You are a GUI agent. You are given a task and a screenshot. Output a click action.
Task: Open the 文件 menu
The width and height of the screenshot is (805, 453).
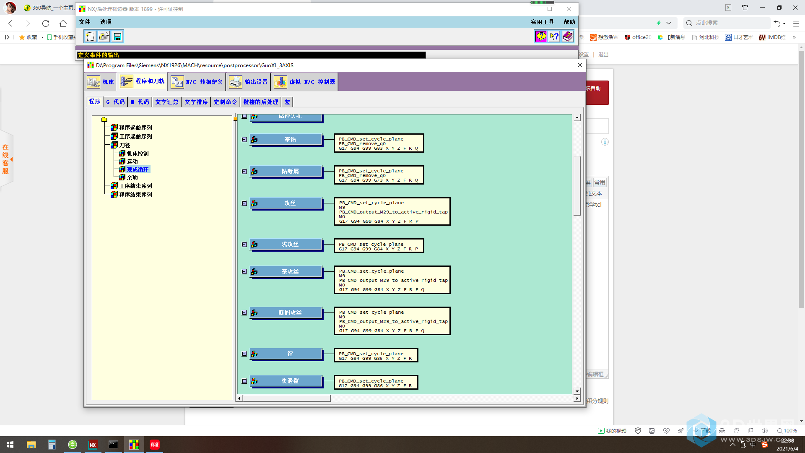[x=85, y=22]
